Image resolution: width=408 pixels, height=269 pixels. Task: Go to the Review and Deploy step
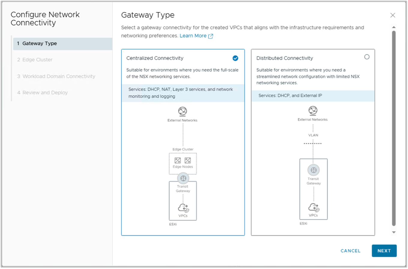coord(42,93)
